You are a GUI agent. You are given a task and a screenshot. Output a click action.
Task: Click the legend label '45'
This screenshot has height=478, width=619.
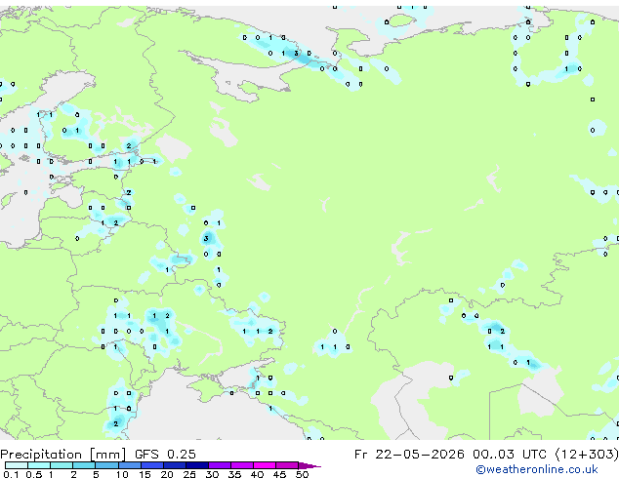(280, 474)
